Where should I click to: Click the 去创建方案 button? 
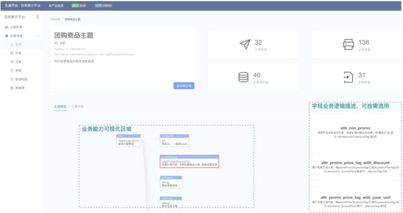coord(184,86)
